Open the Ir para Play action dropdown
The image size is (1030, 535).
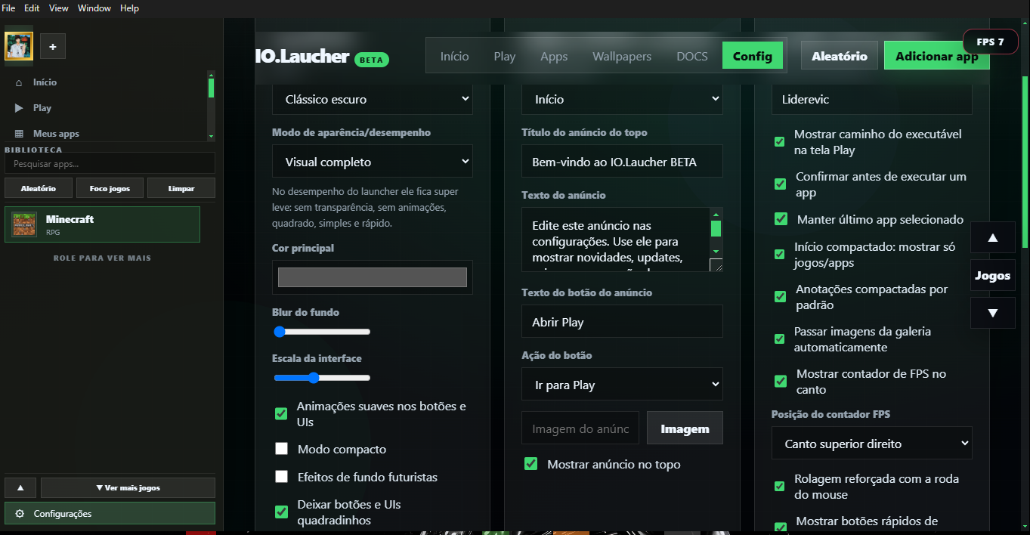point(622,385)
